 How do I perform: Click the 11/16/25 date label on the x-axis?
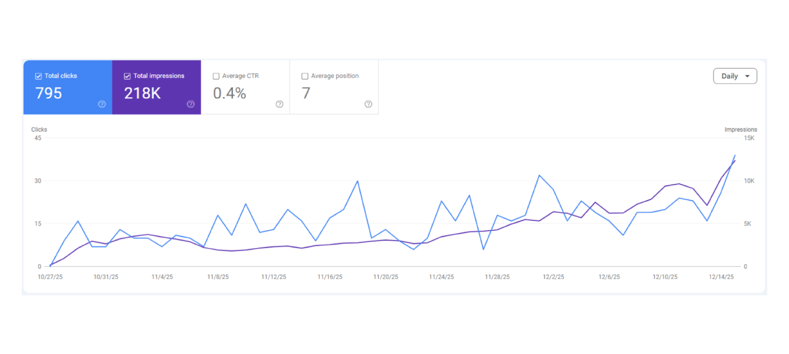(330, 277)
